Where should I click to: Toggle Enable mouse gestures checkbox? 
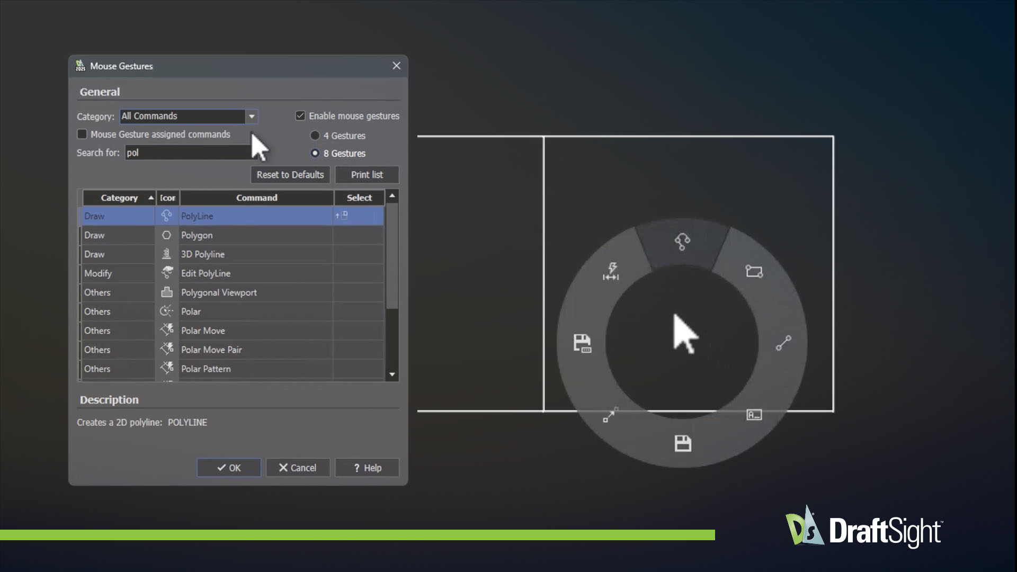point(300,115)
